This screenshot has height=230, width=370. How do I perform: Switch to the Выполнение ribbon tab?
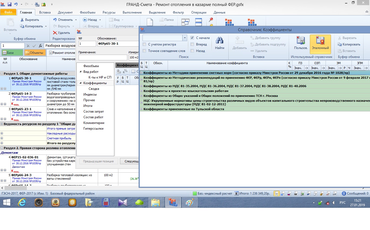click(x=132, y=12)
